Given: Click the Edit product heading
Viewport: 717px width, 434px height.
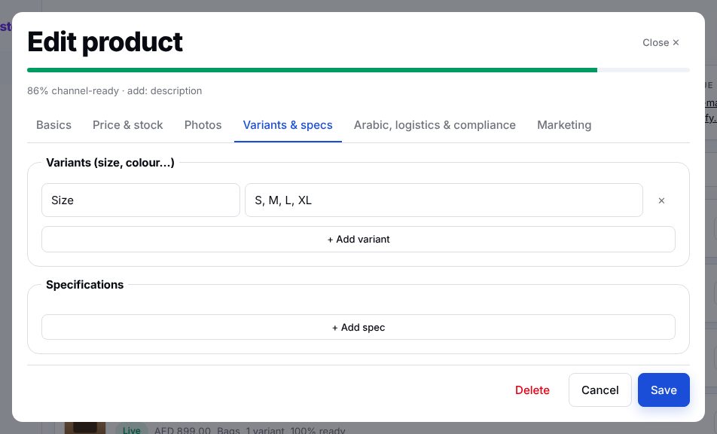Looking at the screenshot, I should tap(105, 42).
